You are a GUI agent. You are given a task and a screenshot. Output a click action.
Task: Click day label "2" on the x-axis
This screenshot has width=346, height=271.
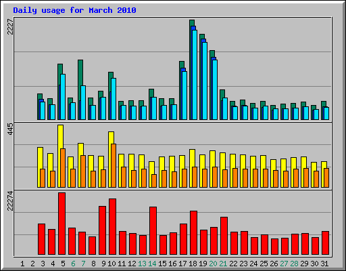(32, 264)
